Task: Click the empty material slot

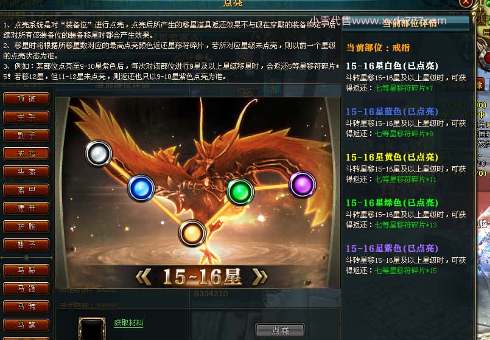Action: 92,329
